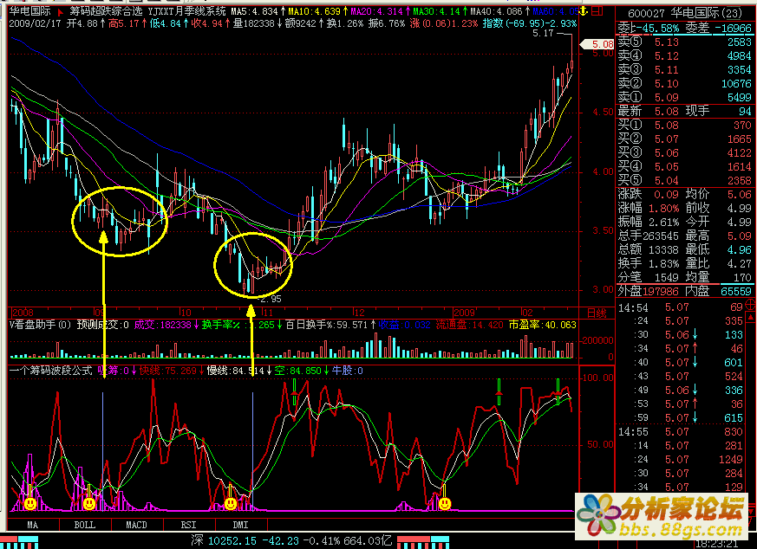The height and width of the screenshot is (549, 757).
Task: Click the green-red arrow marker near November peak
Action: click(x=295, y=391)
